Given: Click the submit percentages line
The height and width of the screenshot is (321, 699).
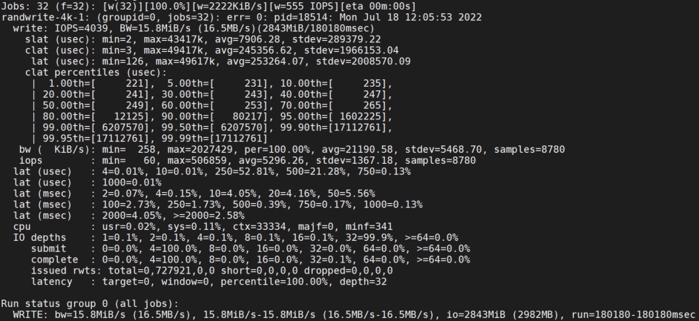Looking at the screenshot, I should coord(251,248).
